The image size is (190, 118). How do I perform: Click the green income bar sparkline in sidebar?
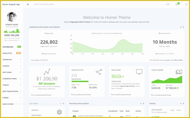pos(12,31)
